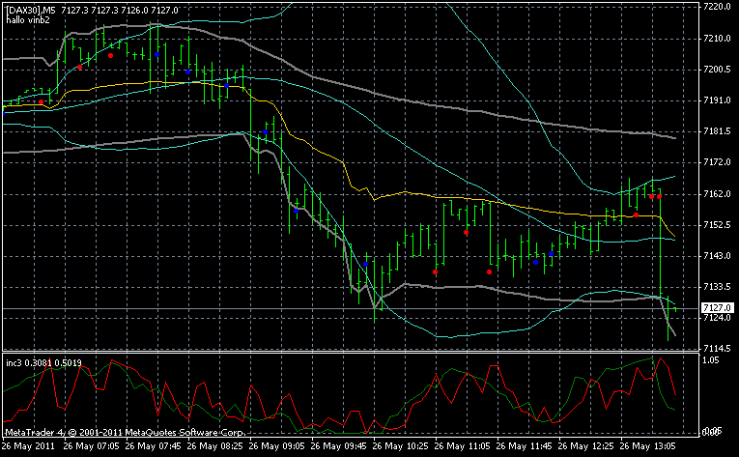Select the '26 May 12:25' time label
The height and width of the screenshot is (457, 739).
coord(586,445)
